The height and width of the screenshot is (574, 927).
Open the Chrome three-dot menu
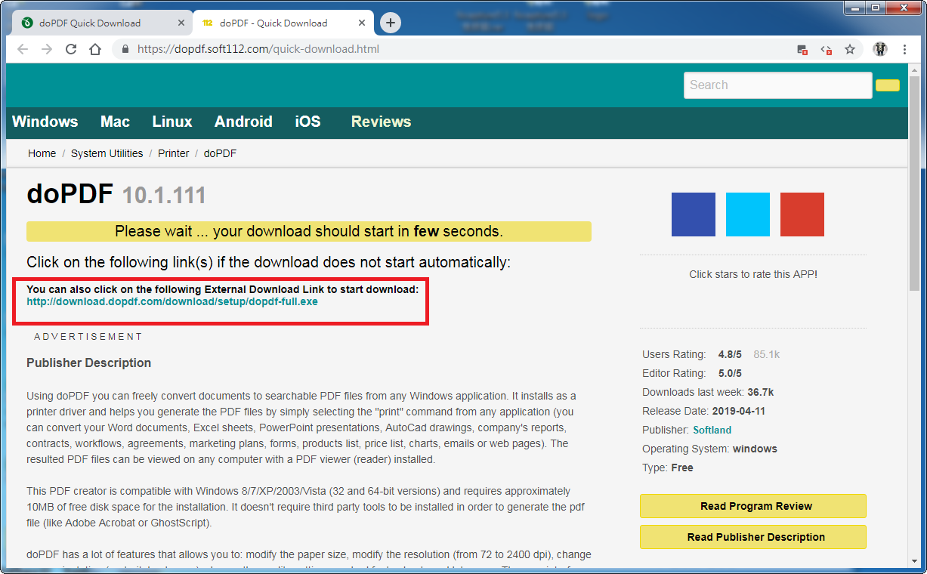[905, 49]
